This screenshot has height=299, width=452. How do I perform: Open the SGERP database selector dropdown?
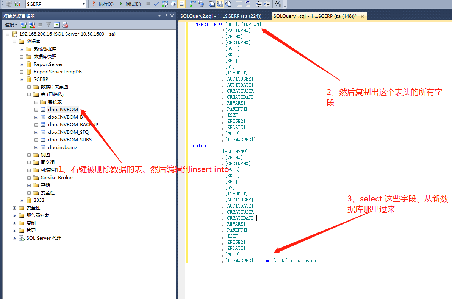coord(84,4)
